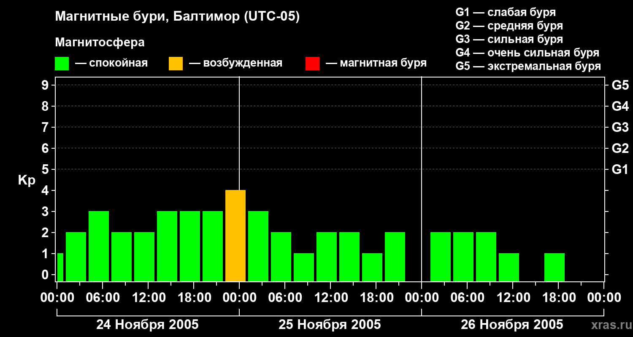This screenshot has height=337, width=633.
Task: Click the 'G4 — очень сильная буря' legend line
Action: [x=527, y=53]
